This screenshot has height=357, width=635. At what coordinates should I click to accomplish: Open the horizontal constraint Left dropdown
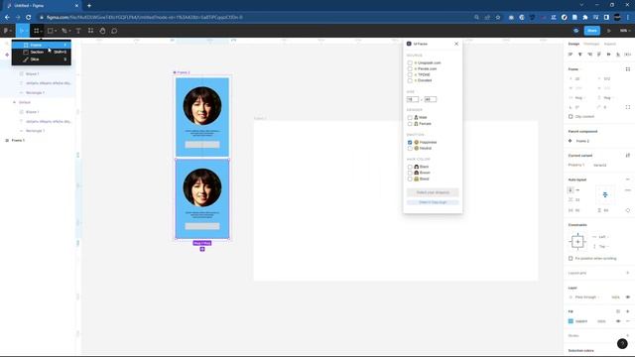601,237
